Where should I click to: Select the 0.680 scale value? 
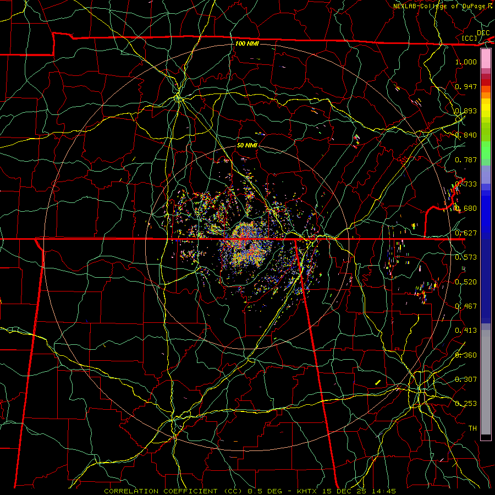[x=466, y=208]
